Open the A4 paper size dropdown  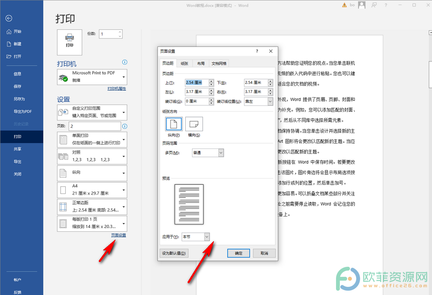click(x=92, y=190)
